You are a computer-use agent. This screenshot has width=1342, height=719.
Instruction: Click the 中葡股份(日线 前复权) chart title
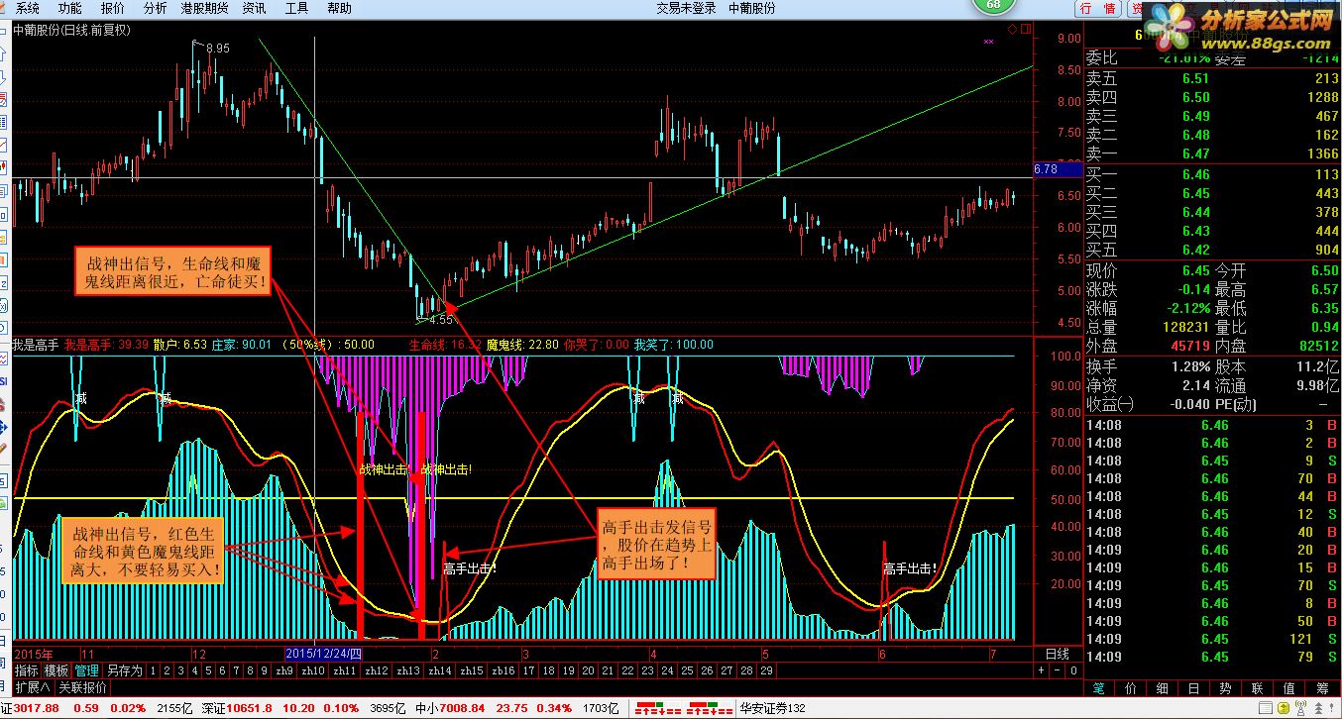coord(71,30)
